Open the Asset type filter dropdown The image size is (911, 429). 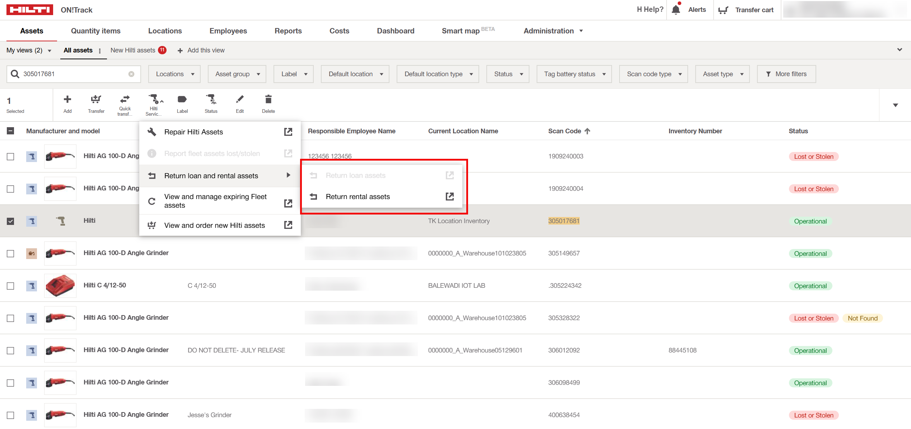723,74
